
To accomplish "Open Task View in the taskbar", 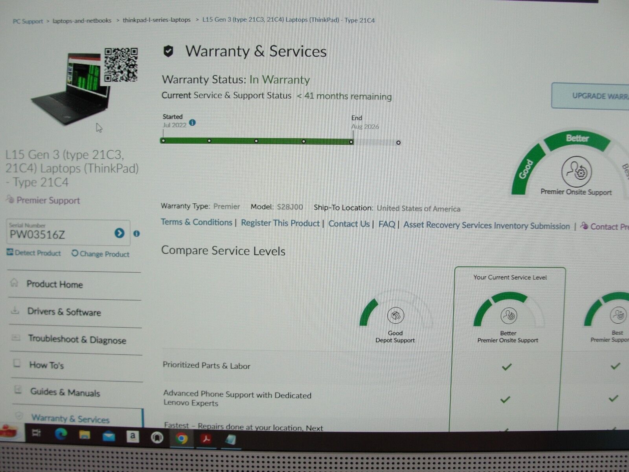I will tap(36, 433).
